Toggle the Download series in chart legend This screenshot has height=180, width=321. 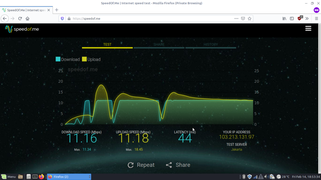(x=68, y=59)
